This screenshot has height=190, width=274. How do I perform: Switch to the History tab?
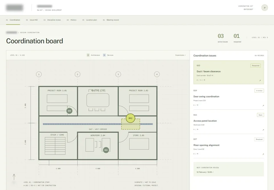point(71,20)
